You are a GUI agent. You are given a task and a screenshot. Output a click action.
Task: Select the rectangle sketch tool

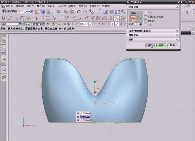[48, 18]
